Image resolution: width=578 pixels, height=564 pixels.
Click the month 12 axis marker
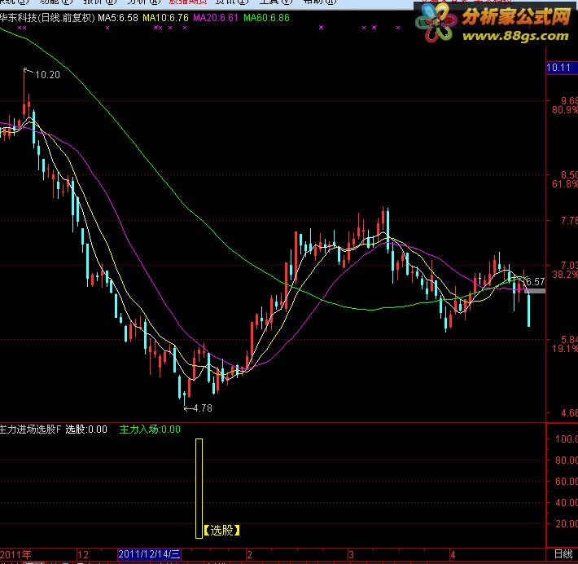click(83, 555)
